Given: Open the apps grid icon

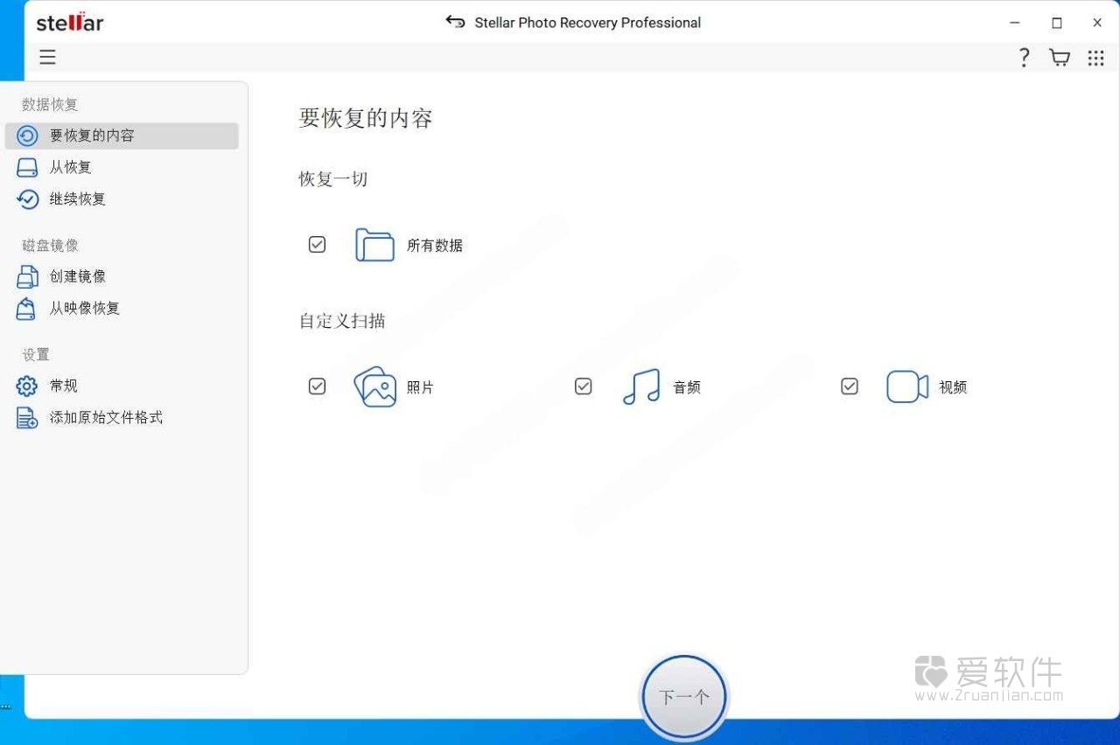Looking at the screenshot, I should tap(1095, 58).
